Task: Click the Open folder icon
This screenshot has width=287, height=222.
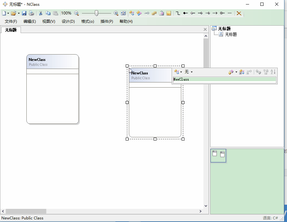Action: [x=13, y=13]
